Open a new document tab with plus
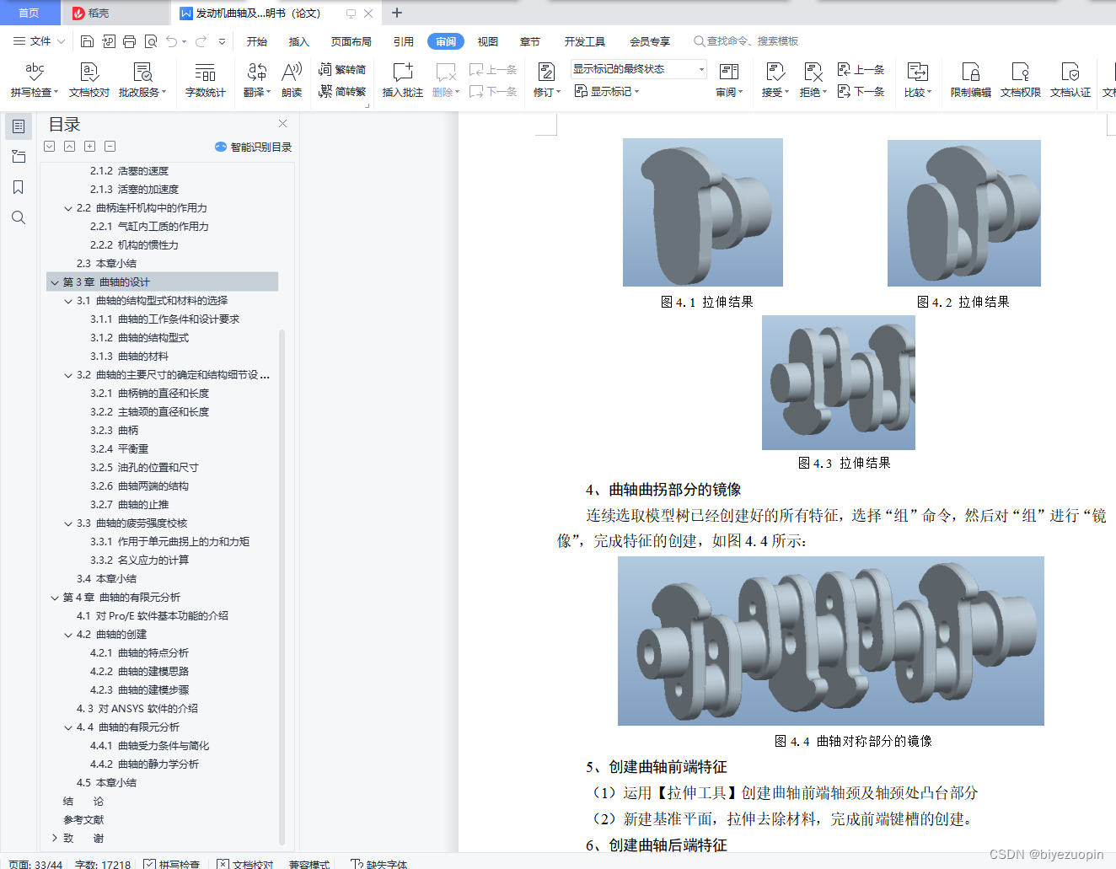Viewport: 1116px width, 869px height. click(397, 13)
